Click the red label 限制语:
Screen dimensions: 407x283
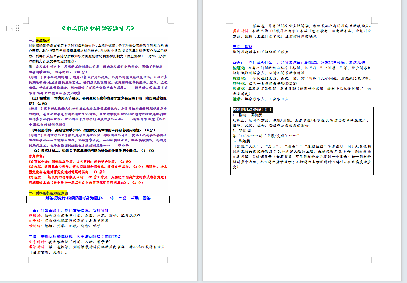click(36, 226)
